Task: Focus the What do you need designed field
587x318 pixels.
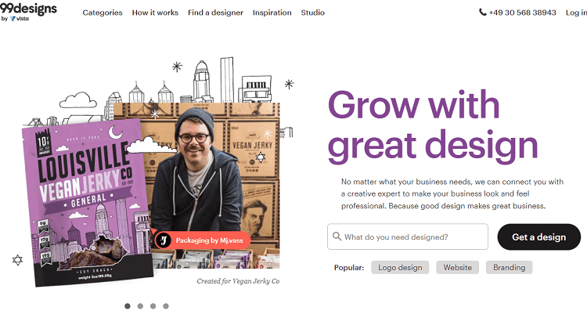Action: point(407,237)
